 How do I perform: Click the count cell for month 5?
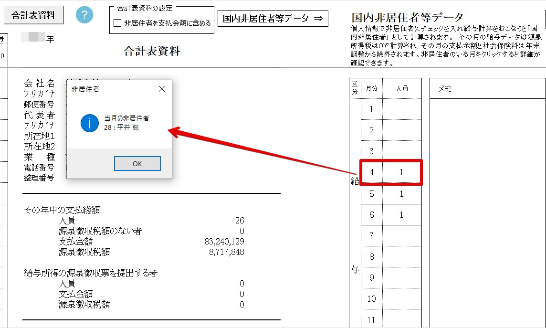[401, 194]
